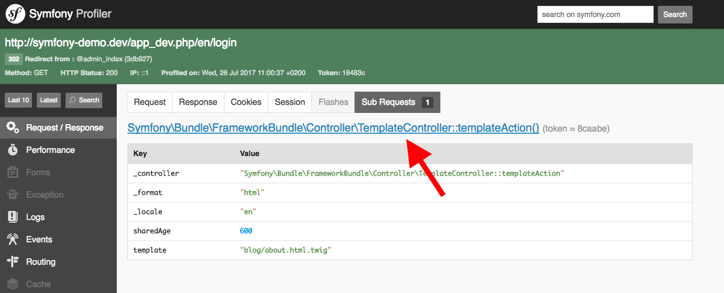Click the "blog/about.html.twig" value
Image resolution: width=724 pixels, height=293 pixels.
coord(286,250)
